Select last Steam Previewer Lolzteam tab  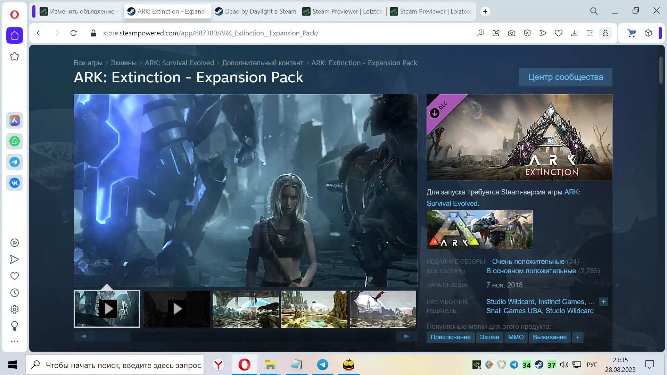click(431, 11)
